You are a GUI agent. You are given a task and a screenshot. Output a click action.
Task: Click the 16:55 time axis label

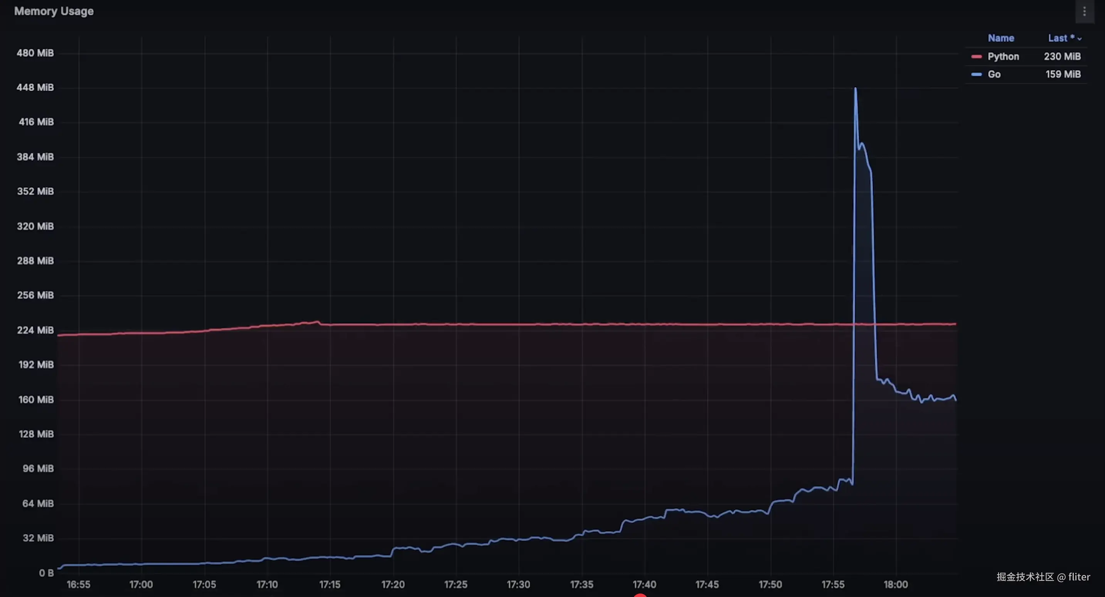(x=79, y=585)
